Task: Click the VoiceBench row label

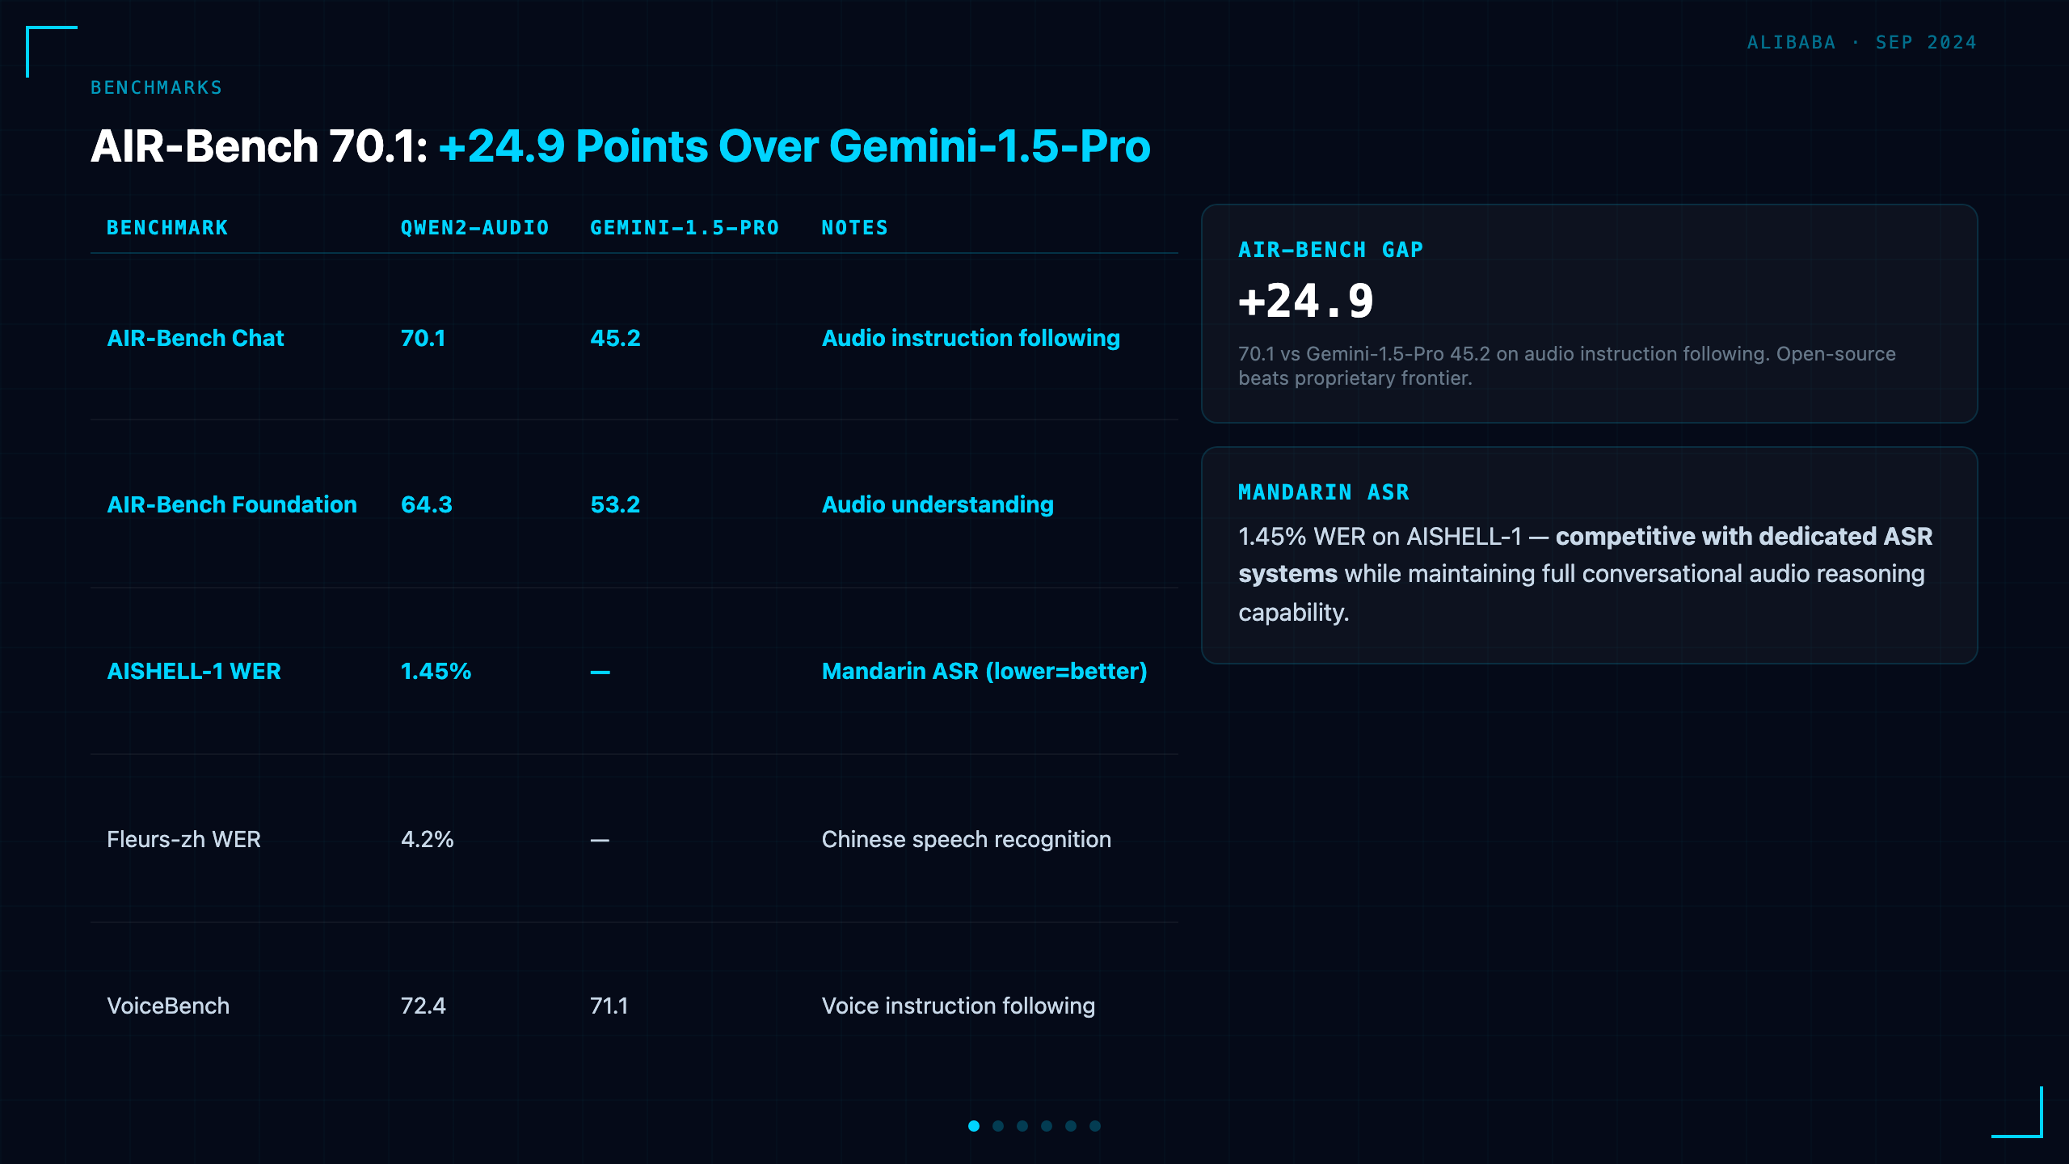Action: (168, 1006)
